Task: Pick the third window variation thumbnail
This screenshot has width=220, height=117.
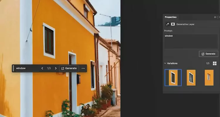Action: point(209,78)
